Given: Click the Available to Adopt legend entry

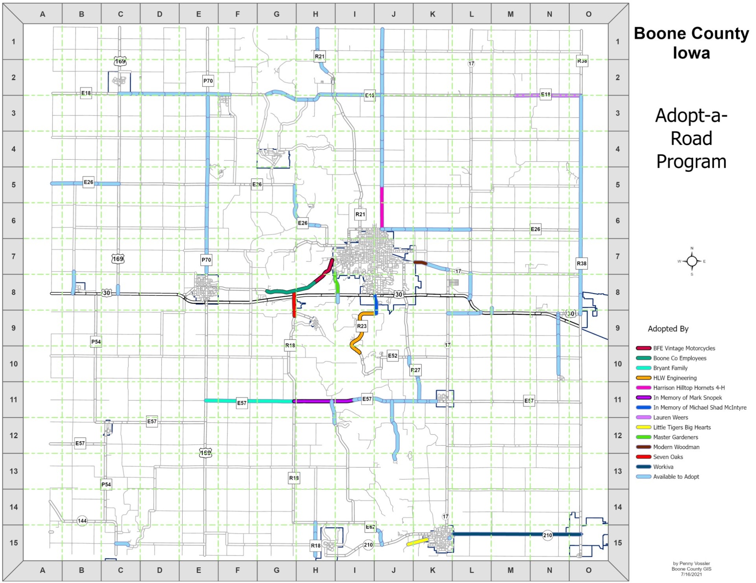Looking at the screenshot, I should pos(676,477).
